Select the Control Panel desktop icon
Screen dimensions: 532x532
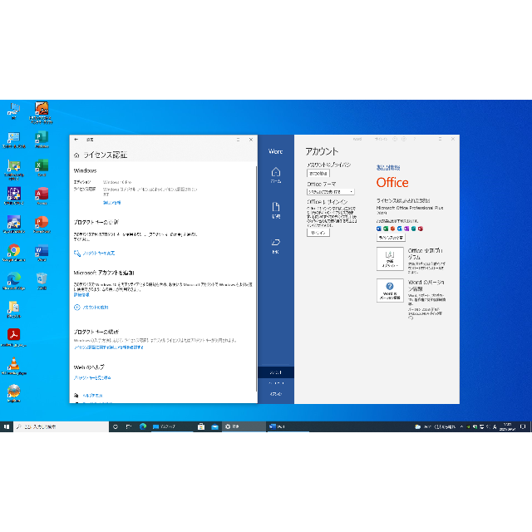(x=14, y=140)
